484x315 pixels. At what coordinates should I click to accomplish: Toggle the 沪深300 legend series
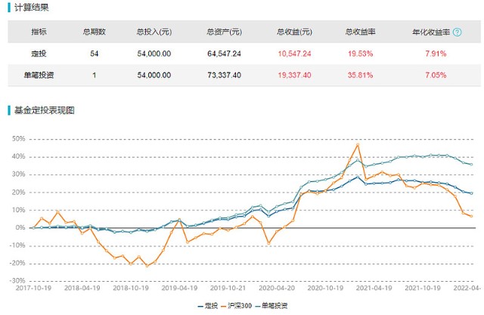[237, 306]
